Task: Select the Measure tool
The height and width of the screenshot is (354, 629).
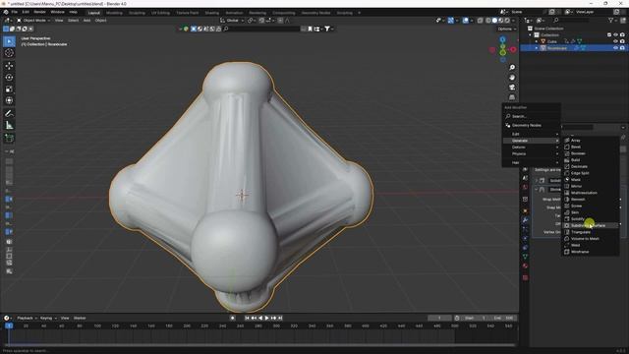Action: pos(9,126)
